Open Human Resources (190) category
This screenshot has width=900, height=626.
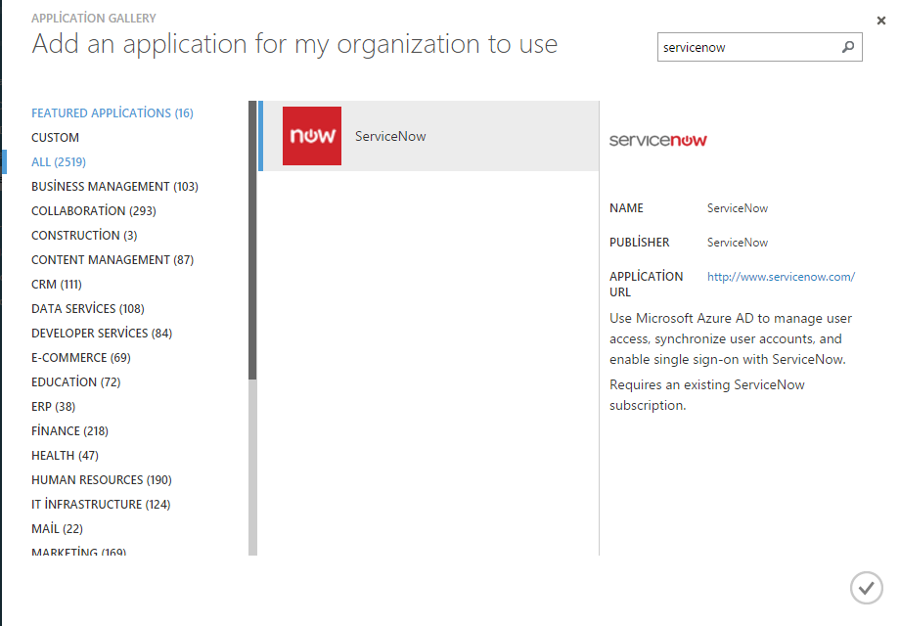coord(102,480)
